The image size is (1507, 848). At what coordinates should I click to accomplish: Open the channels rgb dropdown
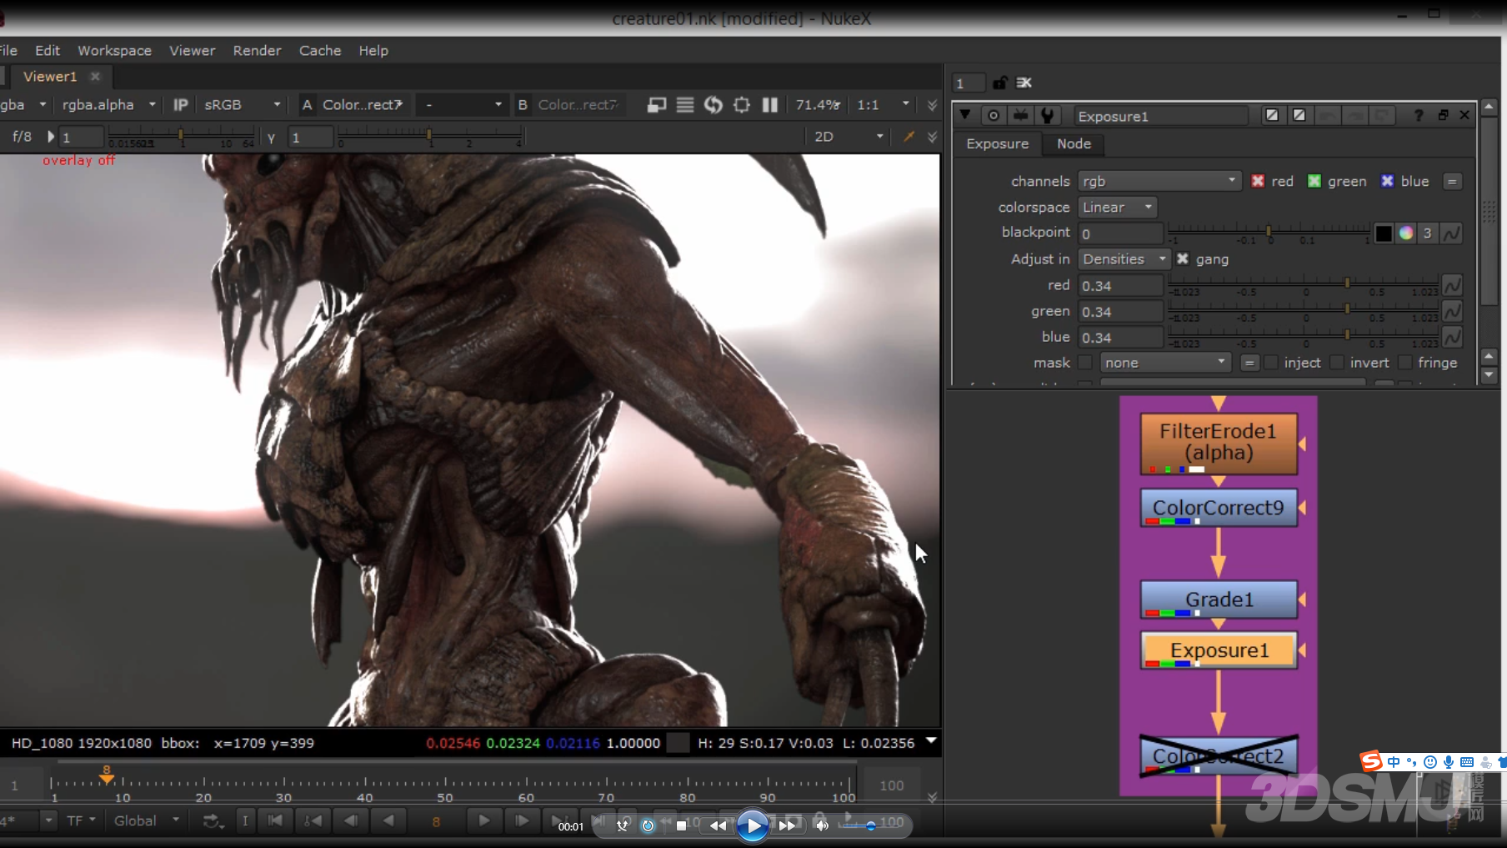(1159, 181)
